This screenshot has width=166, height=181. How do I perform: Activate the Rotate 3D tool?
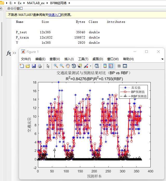pyautogui.click(x=74, y=66)
